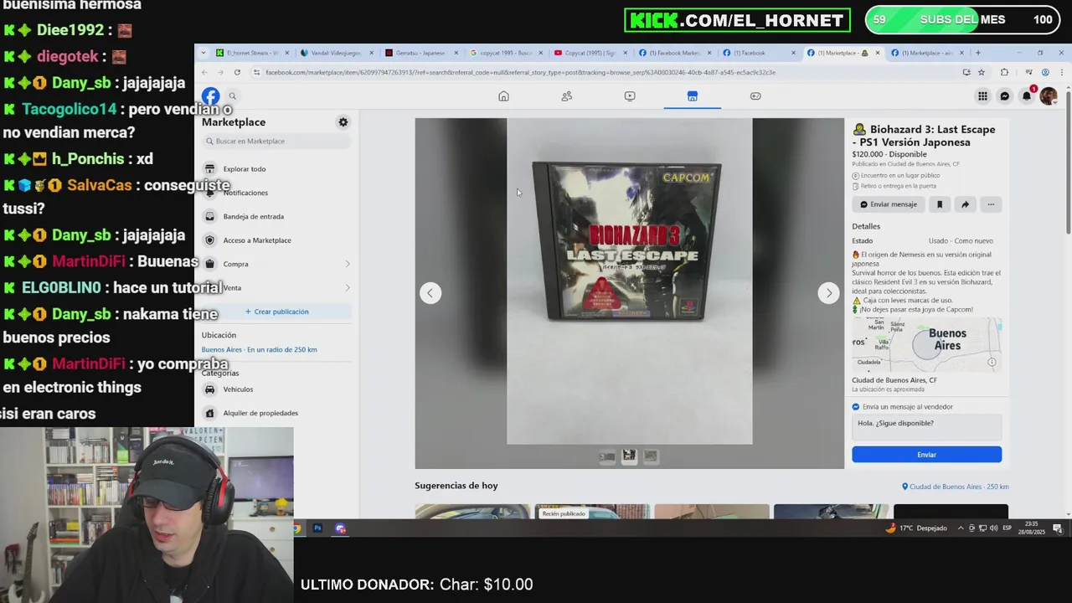Open a new browser tab
This screenshot has width=1072, height=603.
pyautogui.click(x=977, y=53)
